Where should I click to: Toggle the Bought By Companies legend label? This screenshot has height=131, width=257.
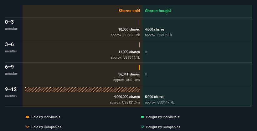163,127
